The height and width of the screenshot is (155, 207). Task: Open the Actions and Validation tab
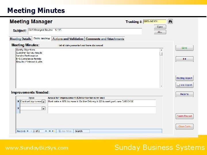tap(68, 39)
